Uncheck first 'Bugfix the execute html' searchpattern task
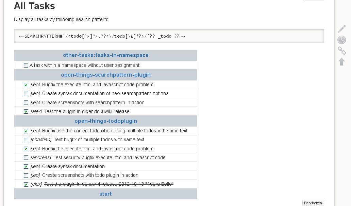 [26, 85]
